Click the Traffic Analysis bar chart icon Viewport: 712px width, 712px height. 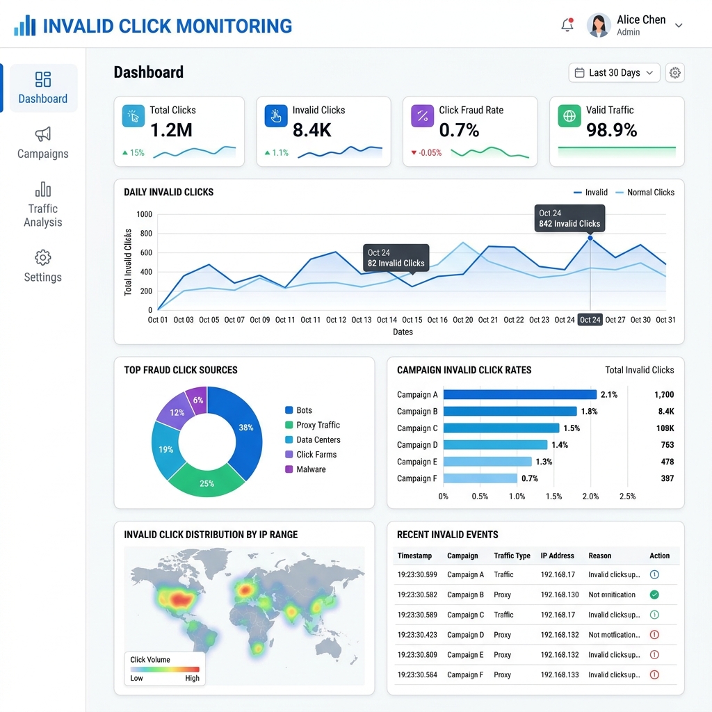pyautogui.click(x=43, y=189)
